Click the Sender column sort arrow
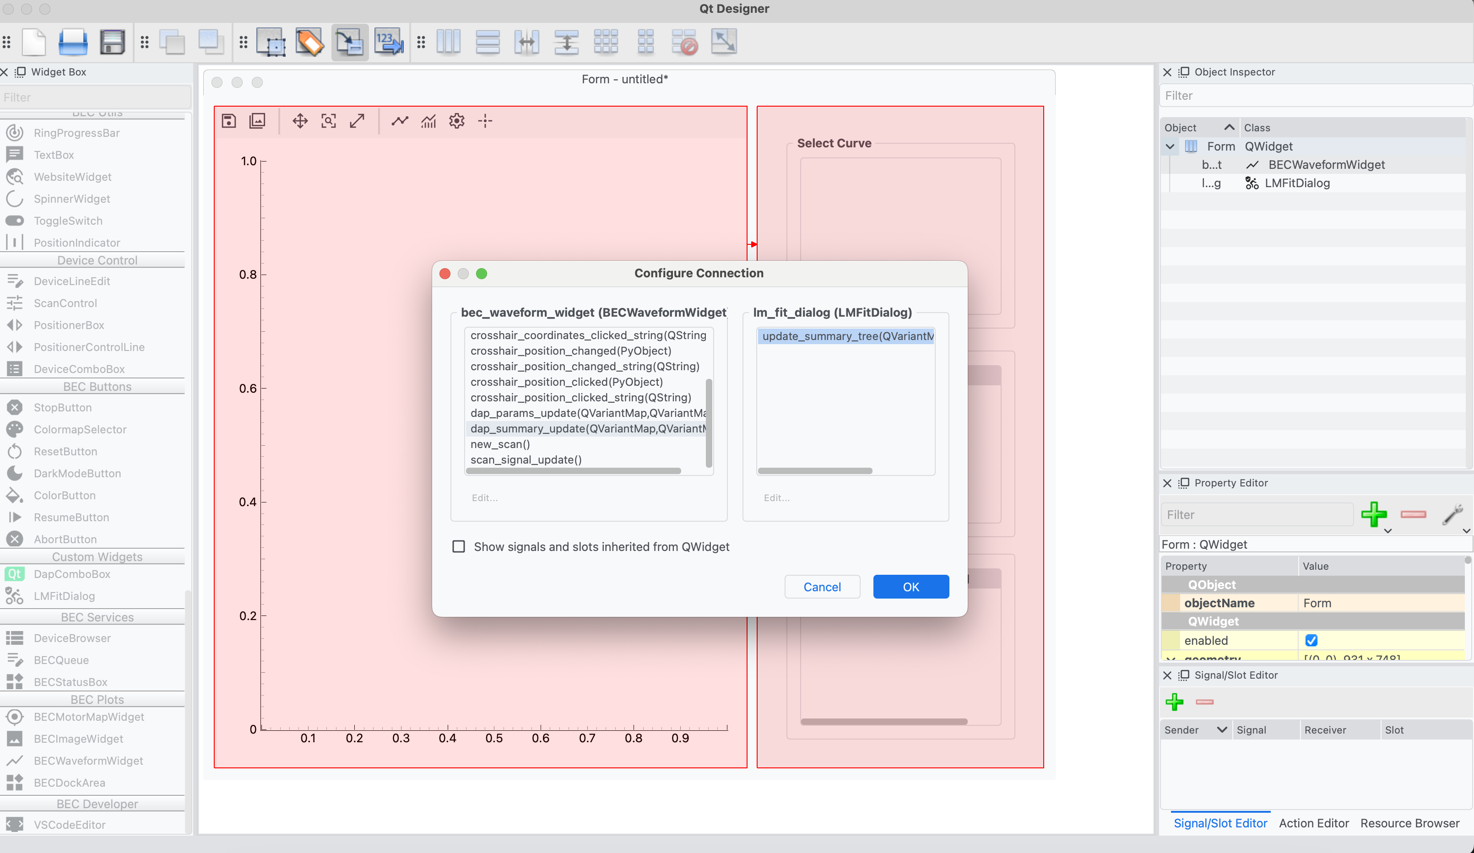This screenshot has width=1474, height=853. (1222, 729)
